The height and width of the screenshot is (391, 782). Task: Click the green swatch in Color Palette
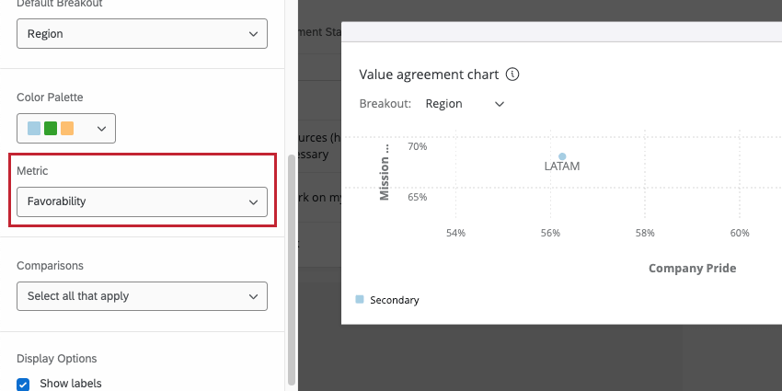(51, 129)
